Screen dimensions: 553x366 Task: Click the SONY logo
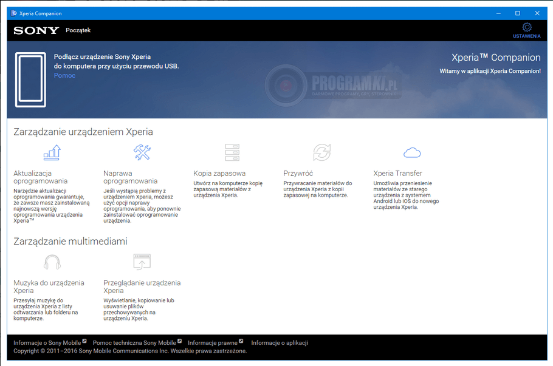tap(36, 30)
